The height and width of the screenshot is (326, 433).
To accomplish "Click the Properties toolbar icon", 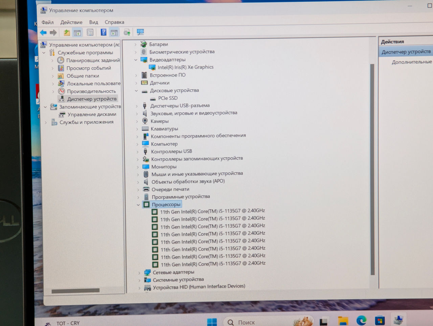I will [x=90, y=32].
